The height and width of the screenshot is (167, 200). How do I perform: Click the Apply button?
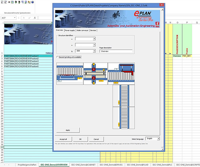pyautogui.click(x=68, y=130)
